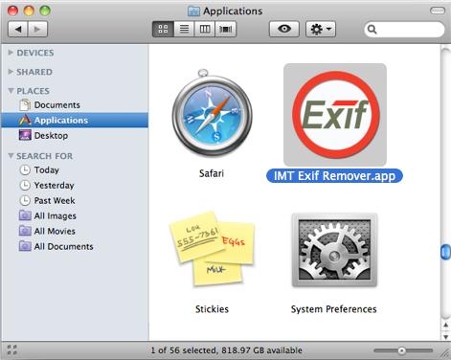Viewport: 451px width, 360px height.
Task: Minimize the window with yellow button
Action: coord(29,11)
